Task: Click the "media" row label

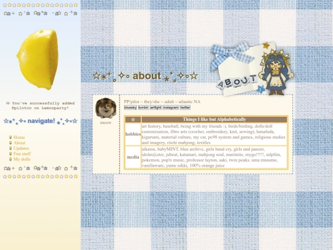Action: click(x=133, y=157)
